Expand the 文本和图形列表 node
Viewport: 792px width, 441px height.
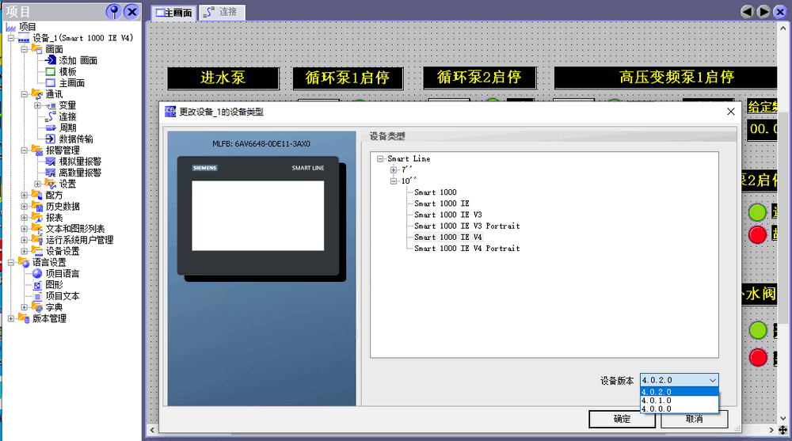(25, 229)
